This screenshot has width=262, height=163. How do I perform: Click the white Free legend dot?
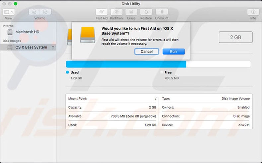click(x=162, y=72)
